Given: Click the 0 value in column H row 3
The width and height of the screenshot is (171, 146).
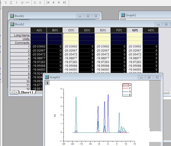Looking at the screenshot, I should pos(151,54).
